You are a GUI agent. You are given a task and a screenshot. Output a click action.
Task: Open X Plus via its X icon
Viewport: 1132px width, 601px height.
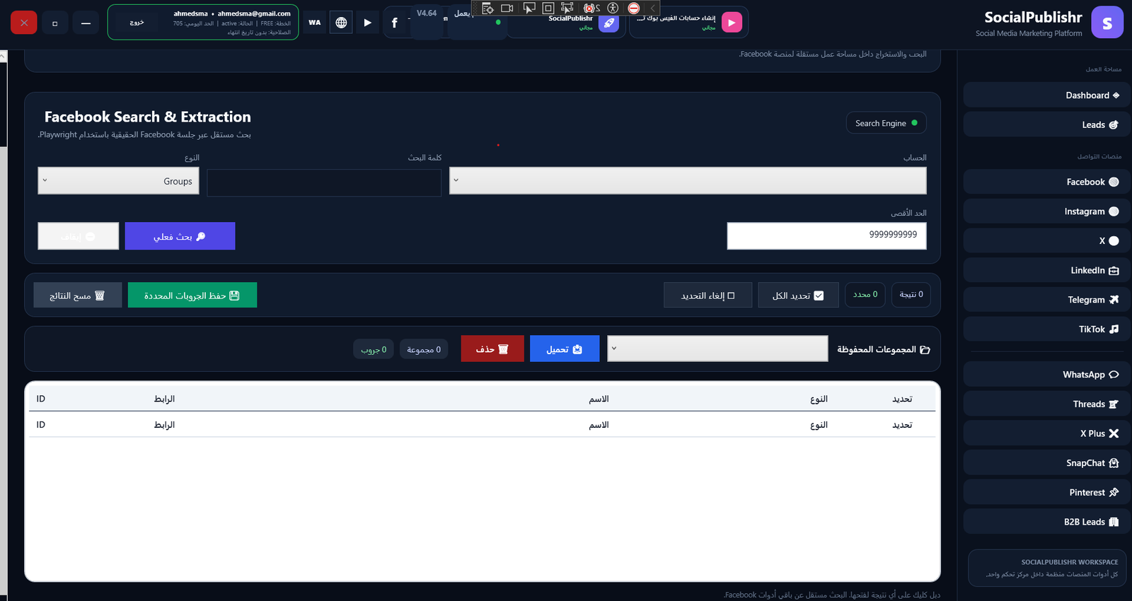click(1114, 433)
